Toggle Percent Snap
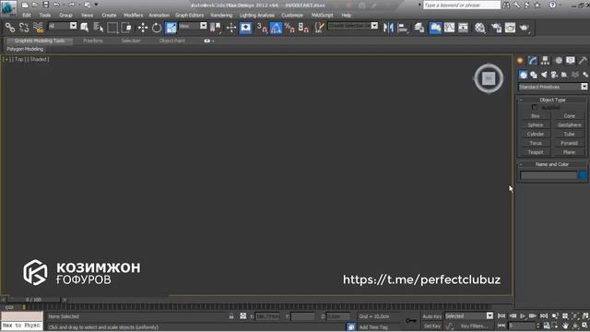The height and width of the screenshot is (332, 590). (289, 28)
